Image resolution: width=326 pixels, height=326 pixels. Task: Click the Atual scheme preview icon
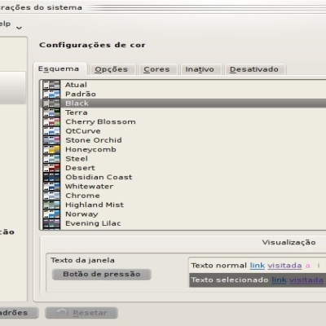(x=51, y=85)
